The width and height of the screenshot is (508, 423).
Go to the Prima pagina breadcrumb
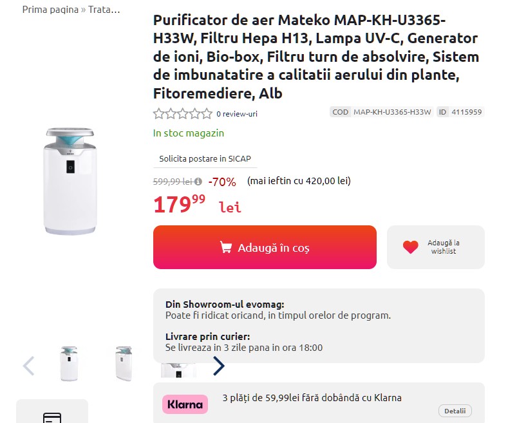pos(50,10)
